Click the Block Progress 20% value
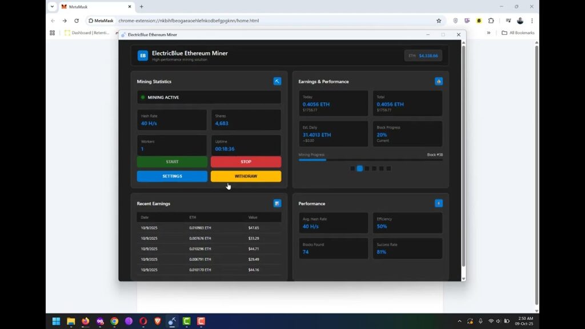This screenshot has width=585, height=329. (382, 135)
